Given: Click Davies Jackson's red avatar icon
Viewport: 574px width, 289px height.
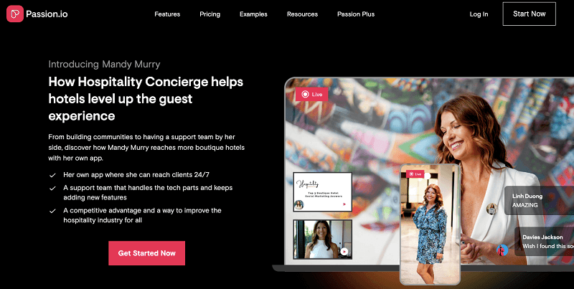Looking at the screenshot, I should pos(502,250).
